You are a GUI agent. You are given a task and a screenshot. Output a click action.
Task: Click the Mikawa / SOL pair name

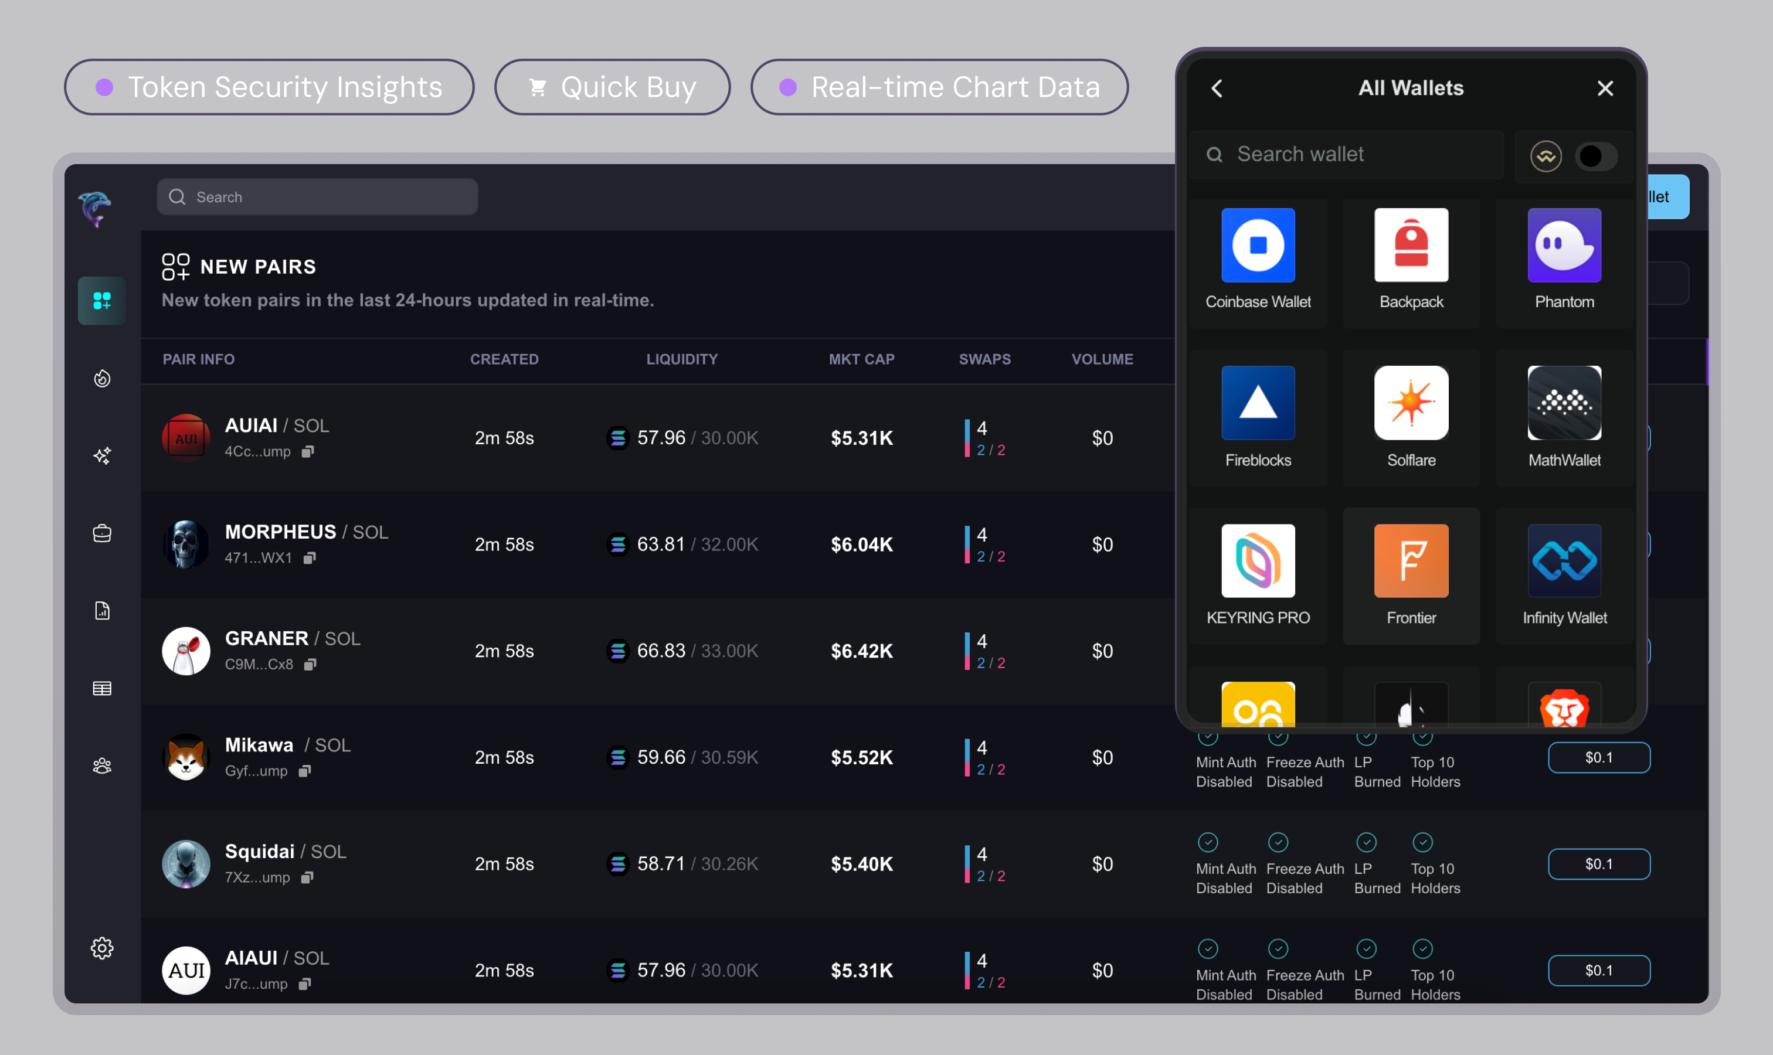click(x=287, y=745)
